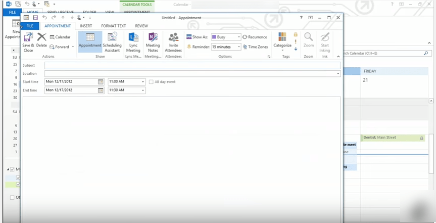
Task: Open Customize Quick Access Toolbar dropdown in appointment
Action: [90, 18]
